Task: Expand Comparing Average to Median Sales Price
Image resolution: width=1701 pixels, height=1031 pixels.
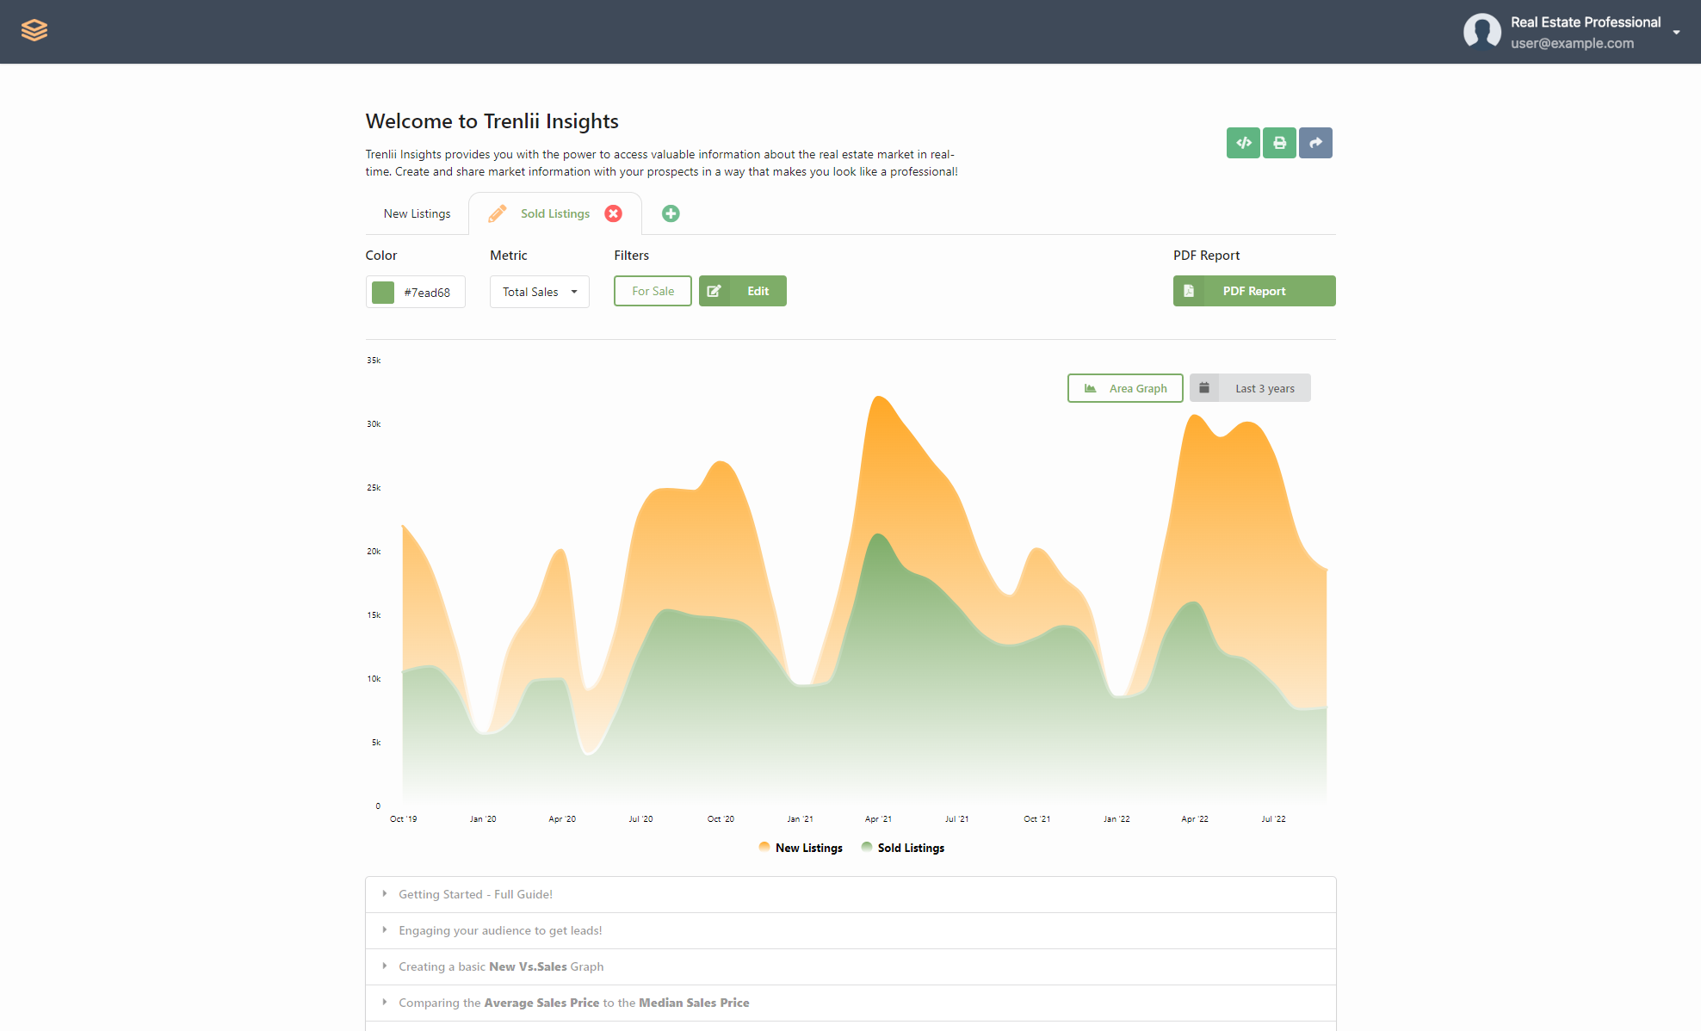Action: coord(850,1003)
